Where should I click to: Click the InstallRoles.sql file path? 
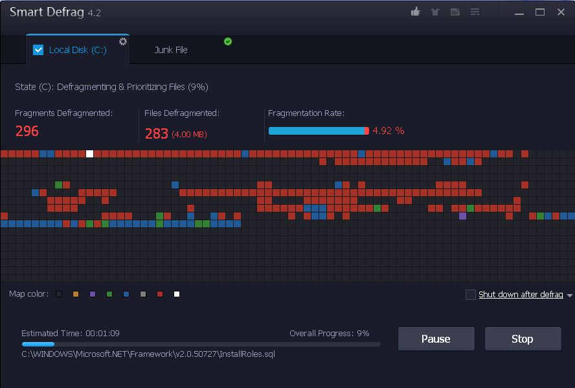pyautogui.click(x=148, y=354)
